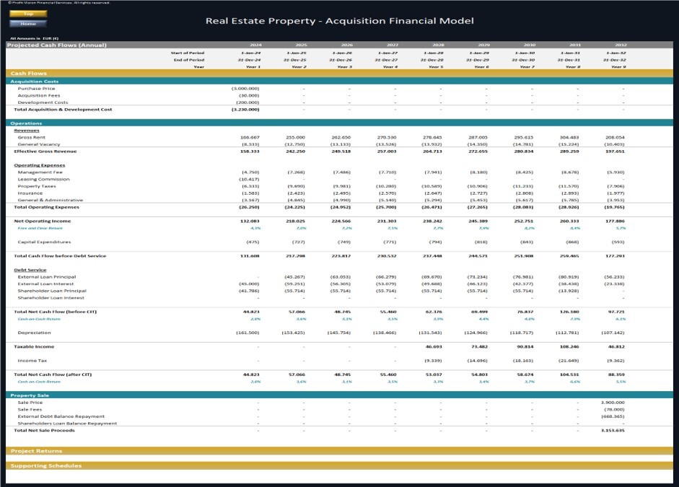Image resolution: width=679 pixels, height=487 pixels.
Task: Select the Property Taxes row label
Action: pos(37,186)
